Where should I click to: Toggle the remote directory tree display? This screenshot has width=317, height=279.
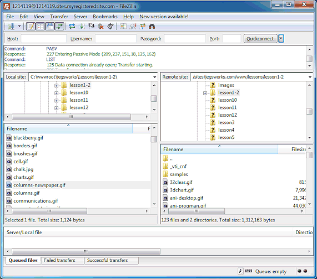coord(50,26)
